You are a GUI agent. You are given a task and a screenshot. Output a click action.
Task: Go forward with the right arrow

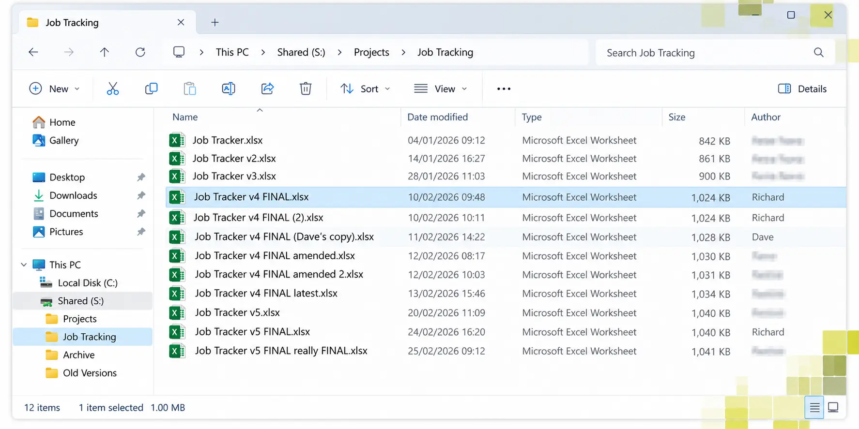[x=69, y=52]
